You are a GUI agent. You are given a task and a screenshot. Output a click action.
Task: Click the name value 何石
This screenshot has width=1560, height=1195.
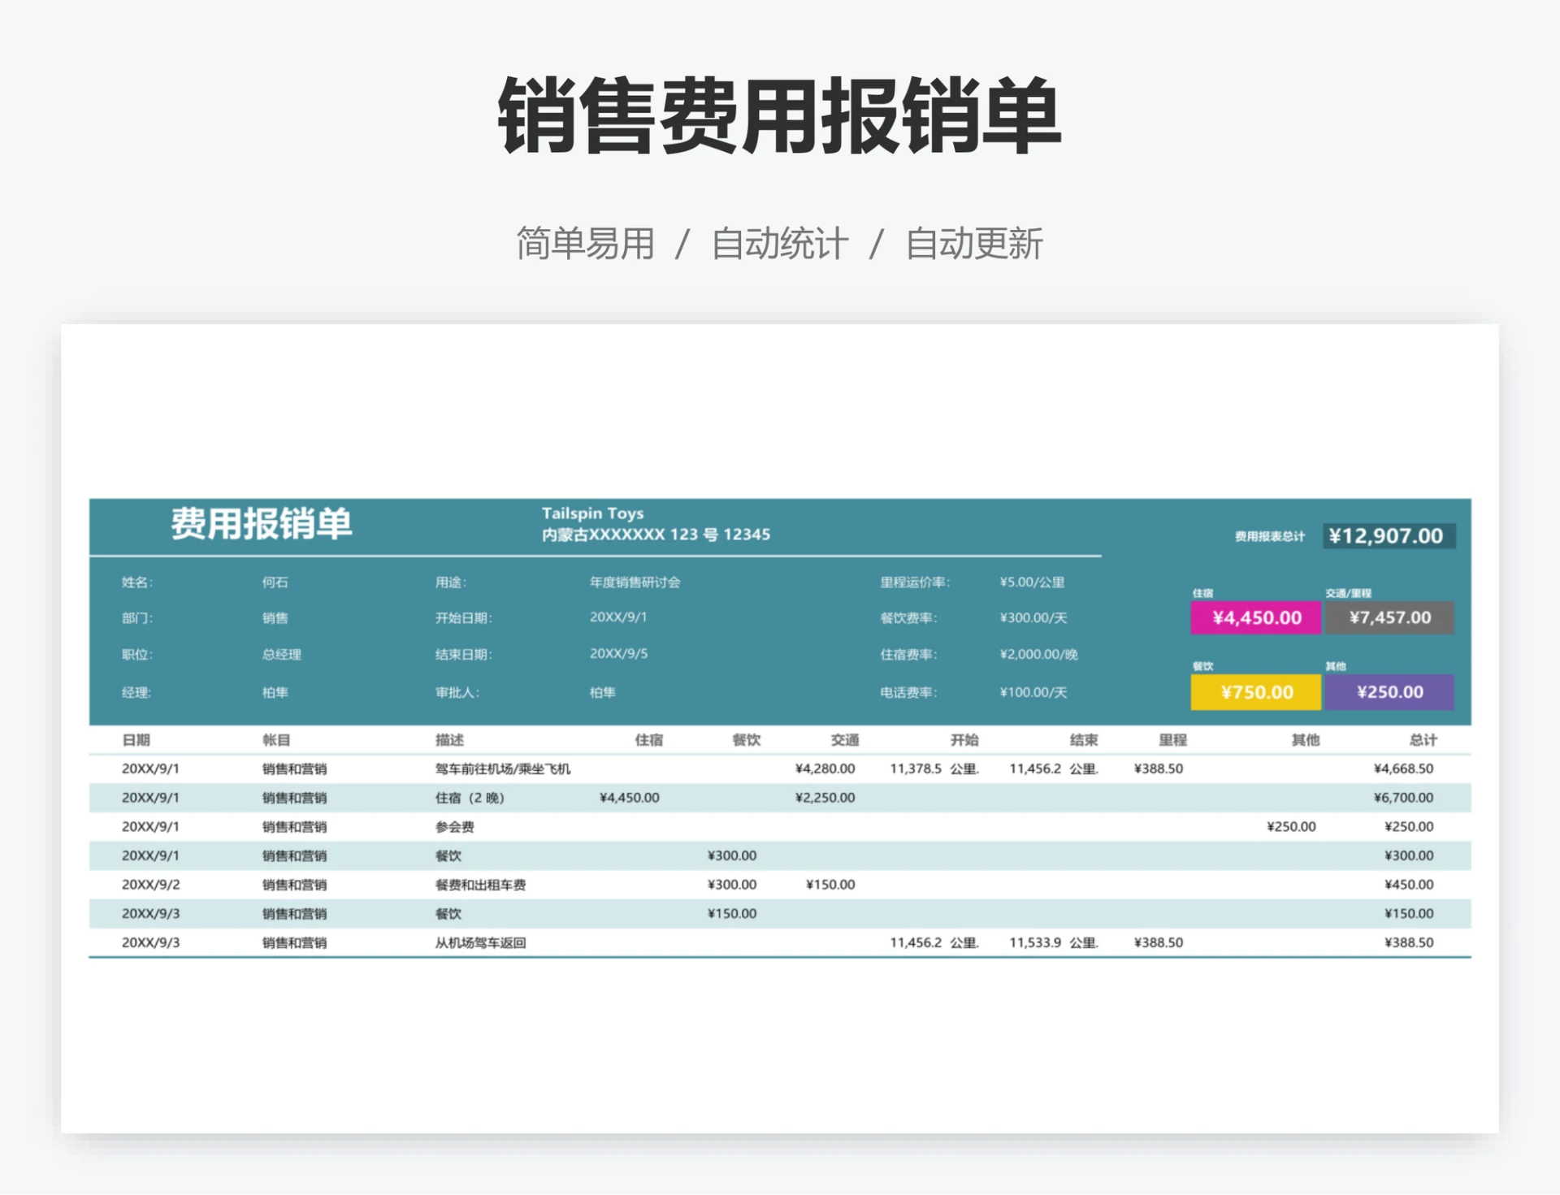pos(275,582)
